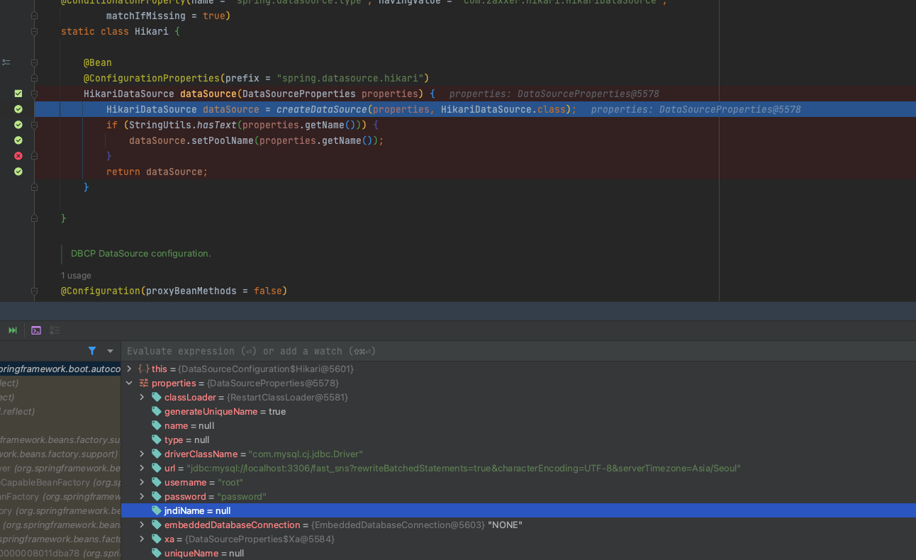This screenshot has height=560, width=916.
Task: Open the debugger console terminal icon
Action: [x=35, y=330]
